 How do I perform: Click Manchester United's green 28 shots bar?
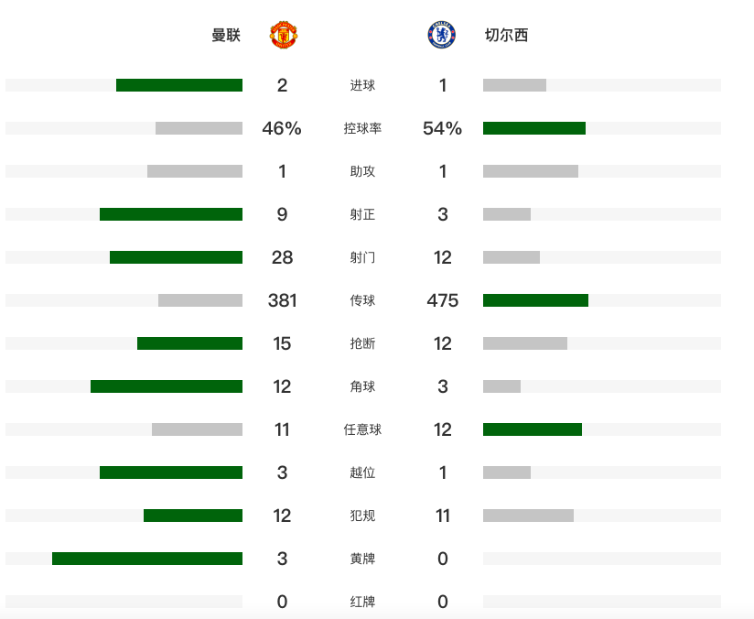(176, 257)
